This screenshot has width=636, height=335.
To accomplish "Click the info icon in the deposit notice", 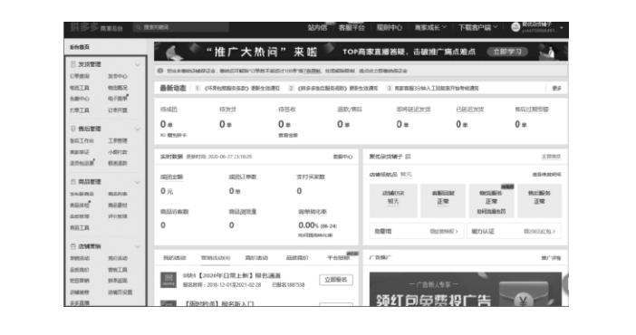I will [x=160, y=71].
